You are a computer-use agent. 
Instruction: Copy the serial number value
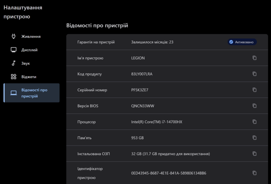pos(254,90)
